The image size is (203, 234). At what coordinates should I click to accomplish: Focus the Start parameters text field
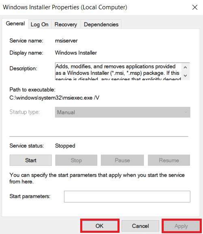click(127, 196)
